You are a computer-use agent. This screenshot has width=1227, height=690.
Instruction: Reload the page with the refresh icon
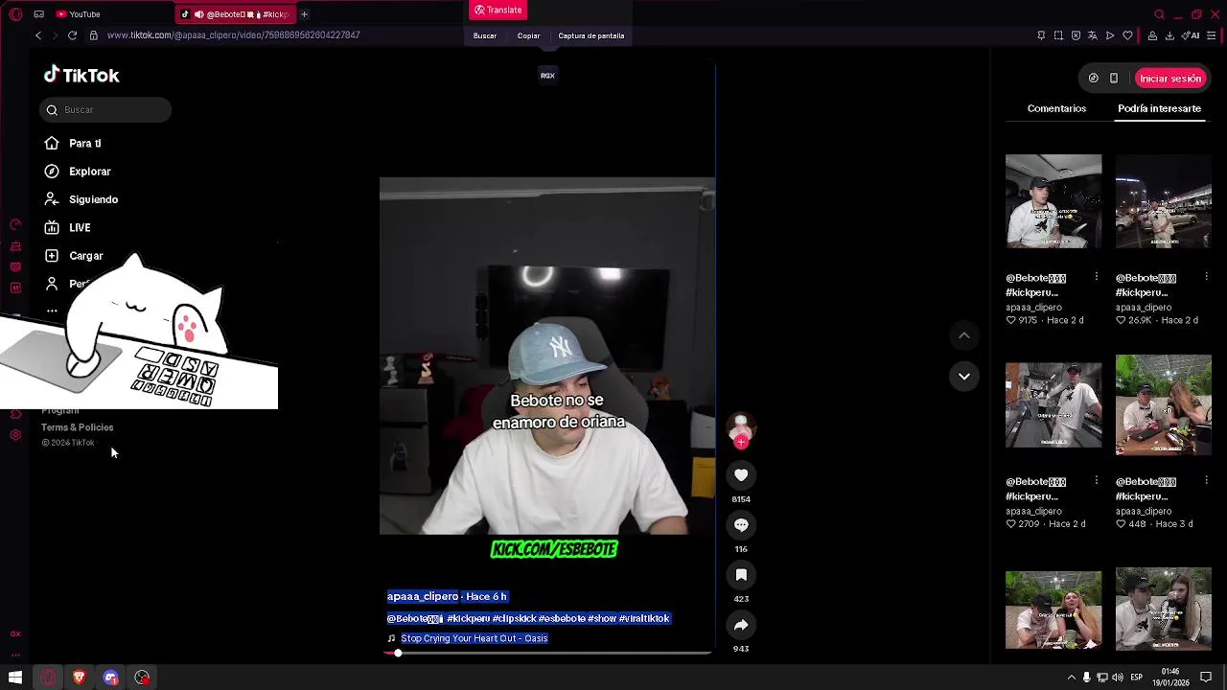[72, 35]
